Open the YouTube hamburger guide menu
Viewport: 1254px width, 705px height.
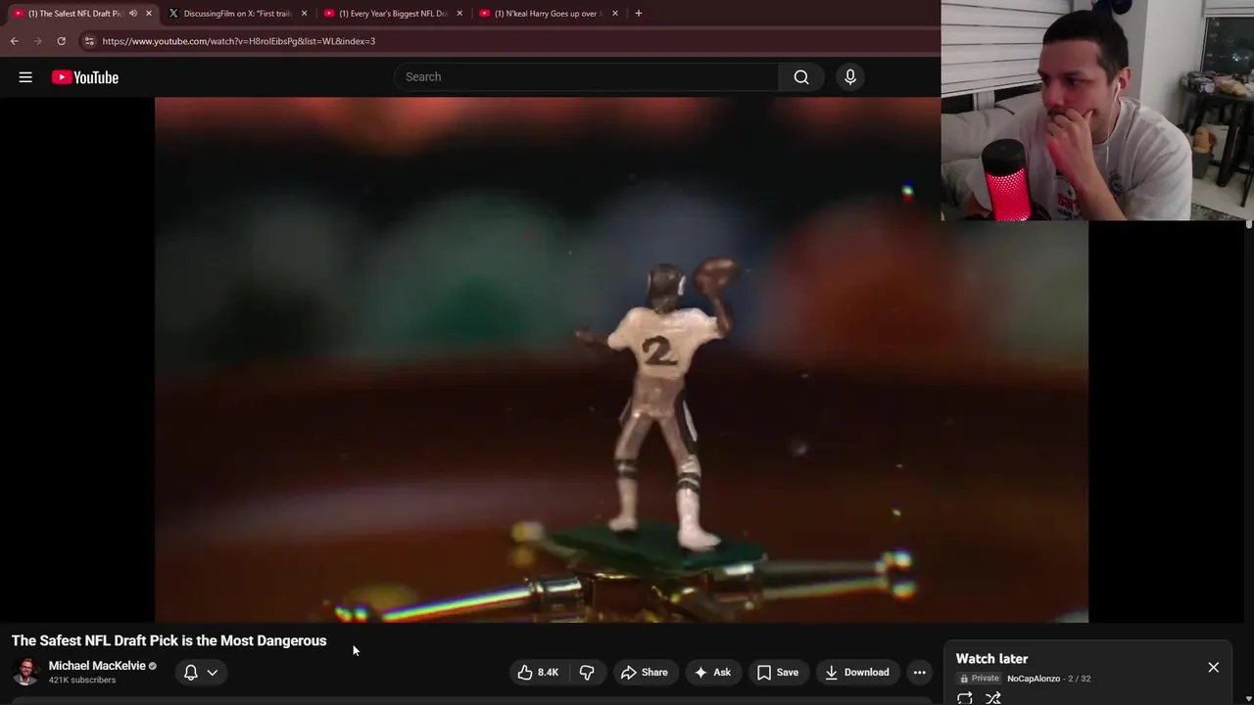pos(25,77)
